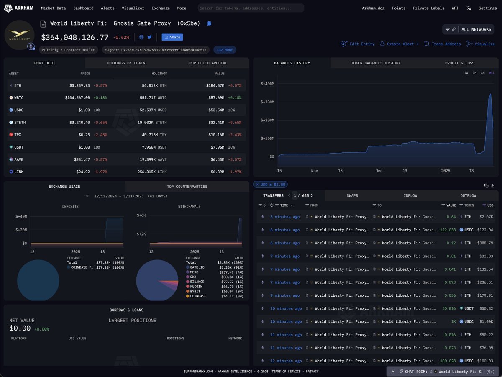The height and width of the screenshot is (377, 502).
Task: Open the Private Labels link
Action: (428, 8)
